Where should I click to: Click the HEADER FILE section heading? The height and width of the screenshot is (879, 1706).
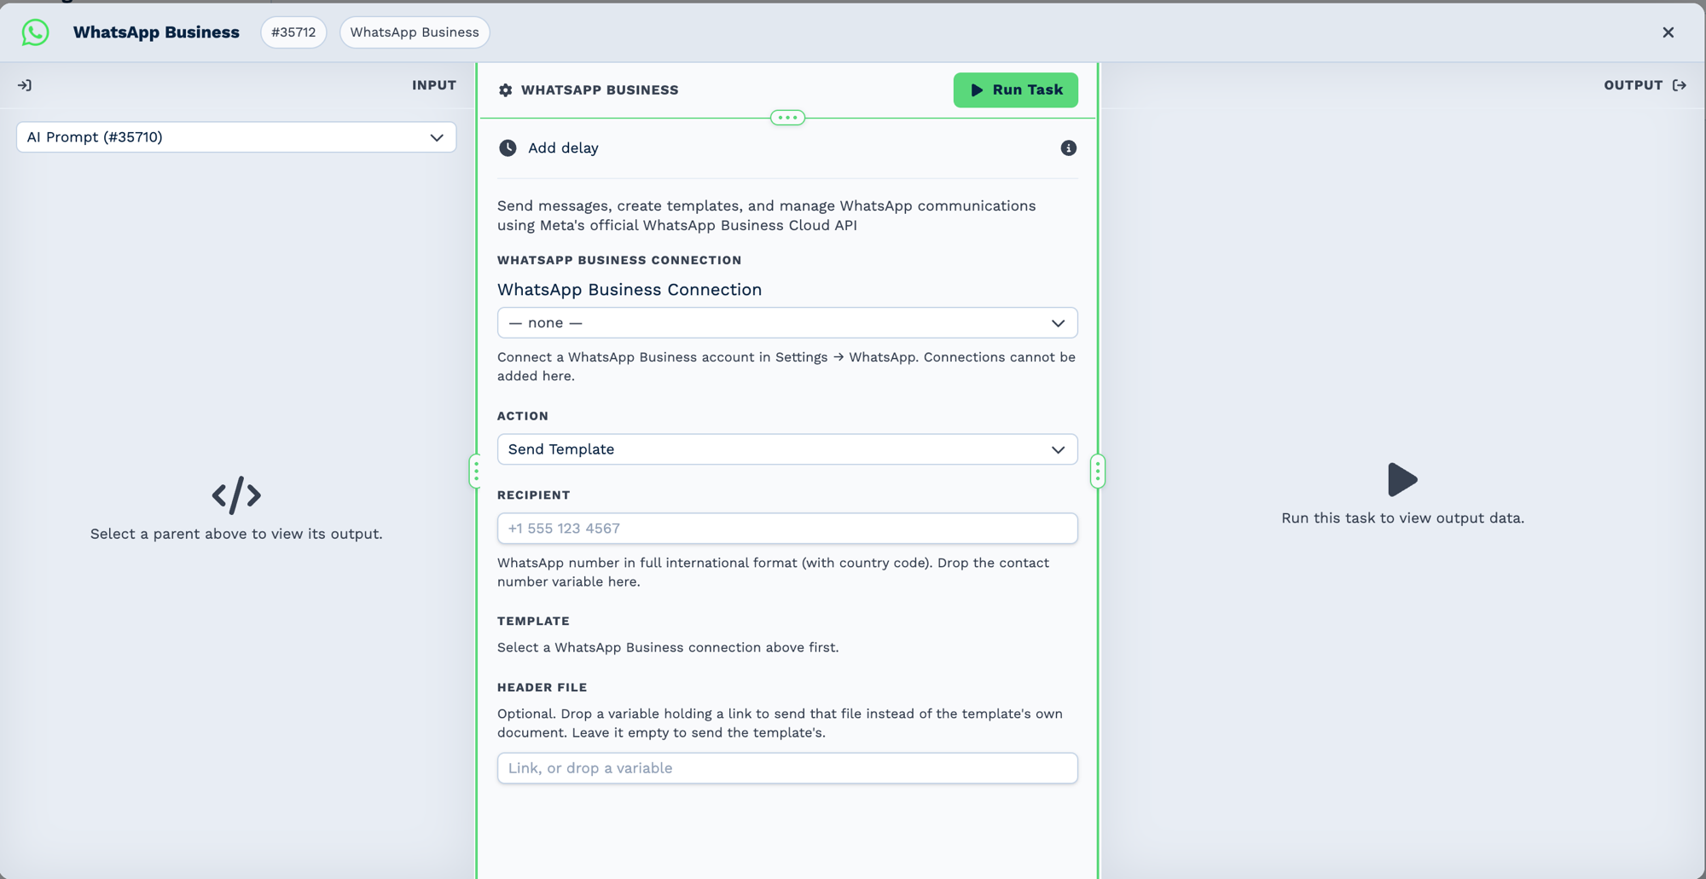[542, 687]
